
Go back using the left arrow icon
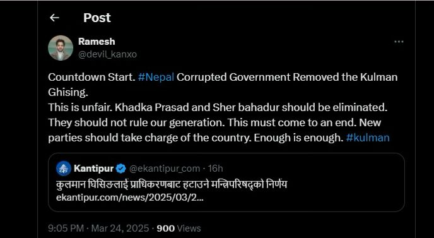[x=54, y=18]
